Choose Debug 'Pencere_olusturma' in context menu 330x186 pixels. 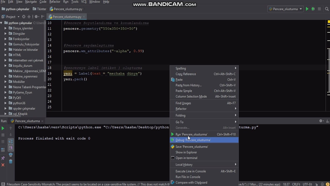[x=204, y=140]
